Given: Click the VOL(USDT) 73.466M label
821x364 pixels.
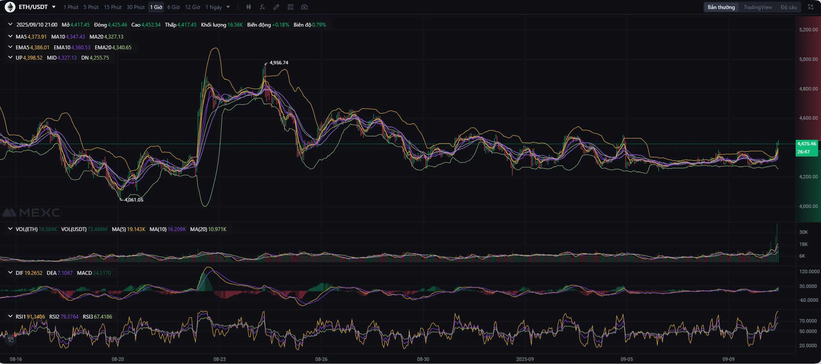Looking at the screenshot, I should click(84, 229).
